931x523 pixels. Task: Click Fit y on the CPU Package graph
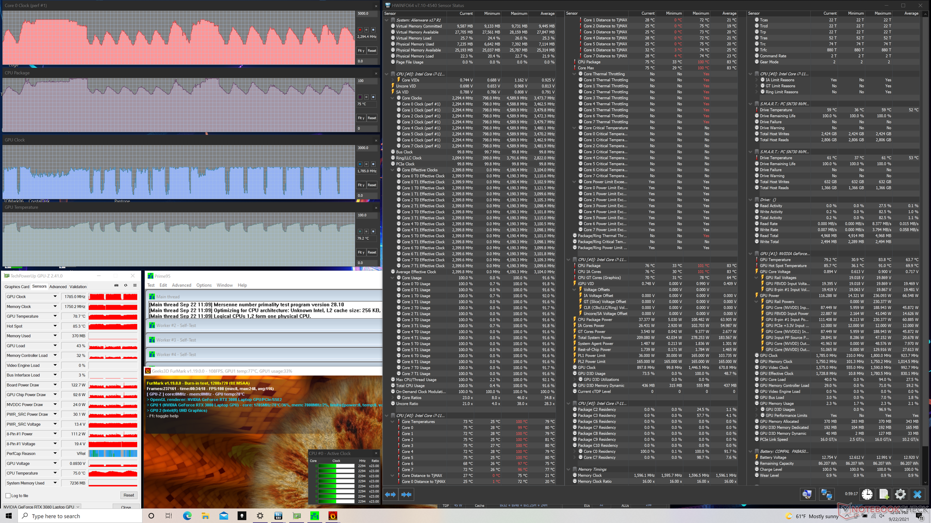361,118
